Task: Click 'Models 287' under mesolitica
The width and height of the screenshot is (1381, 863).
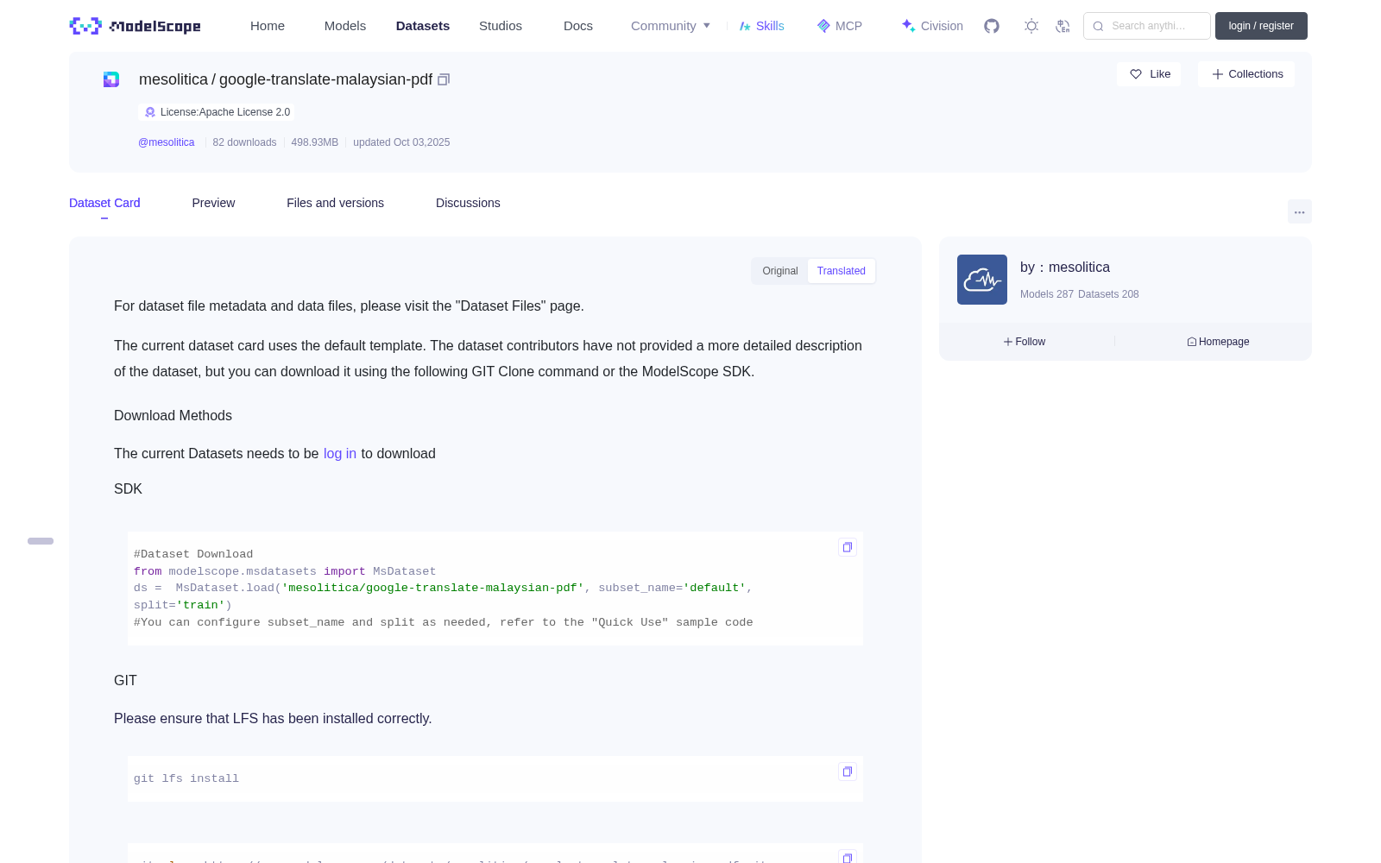Action: point(1047,294)
